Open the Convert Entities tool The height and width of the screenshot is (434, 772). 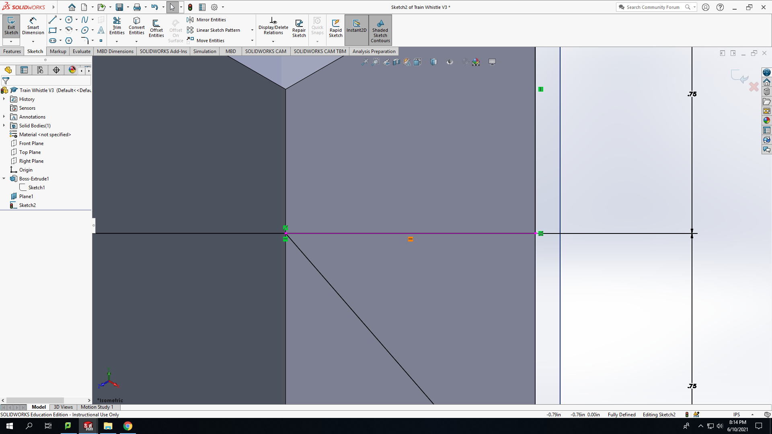(137, 26)
